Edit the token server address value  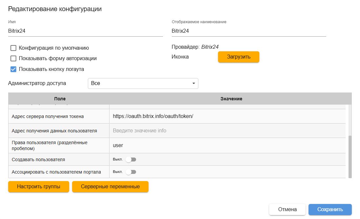tap(227, 116)
